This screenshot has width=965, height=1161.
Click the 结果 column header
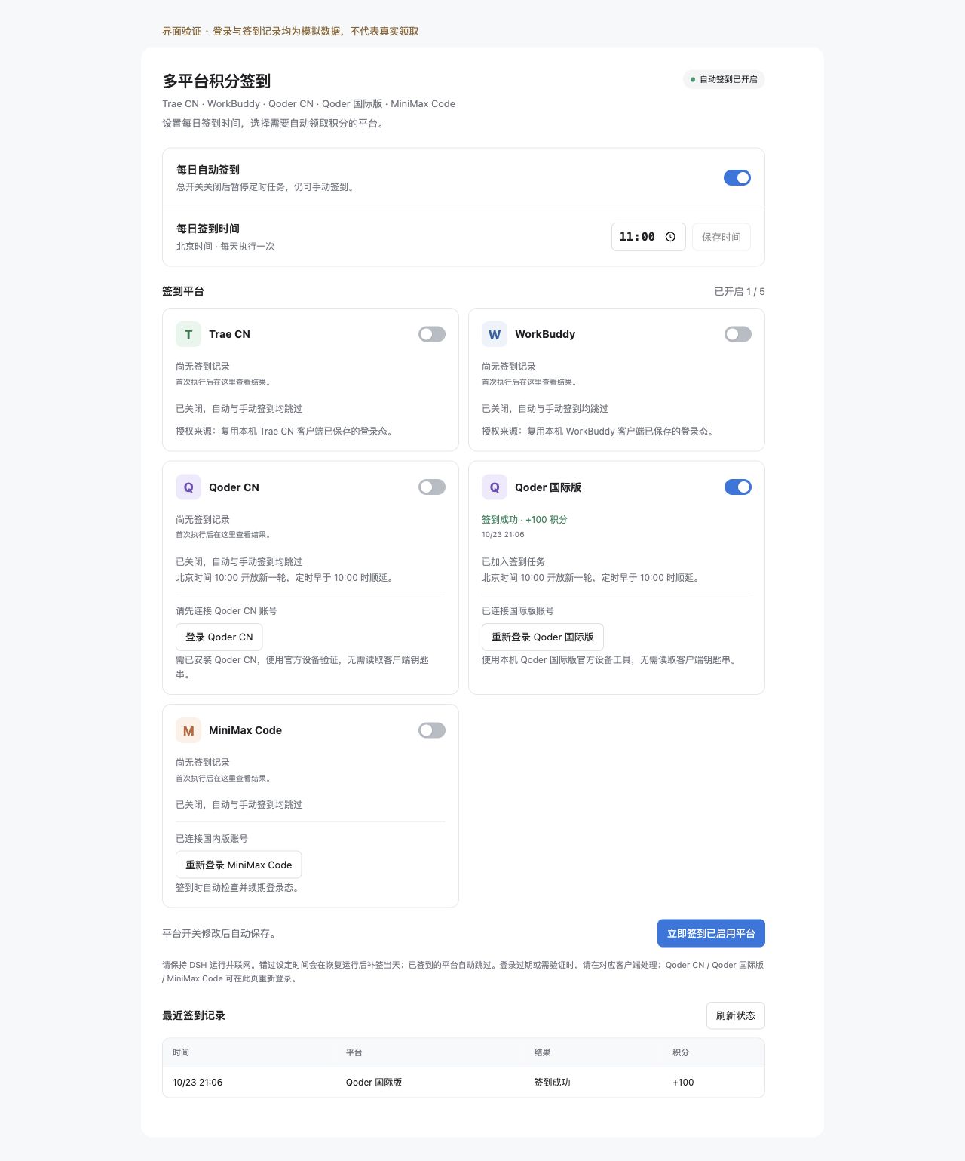point(543,1052)
